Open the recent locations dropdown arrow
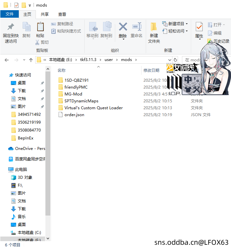 click(x=24, y=60)
